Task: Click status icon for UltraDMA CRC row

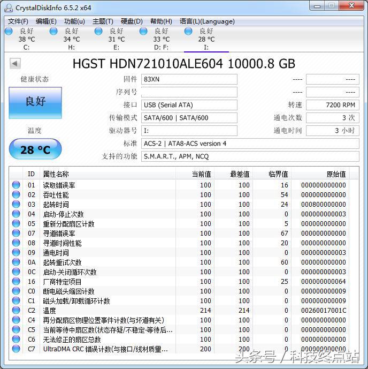Action: click(16, 349)
